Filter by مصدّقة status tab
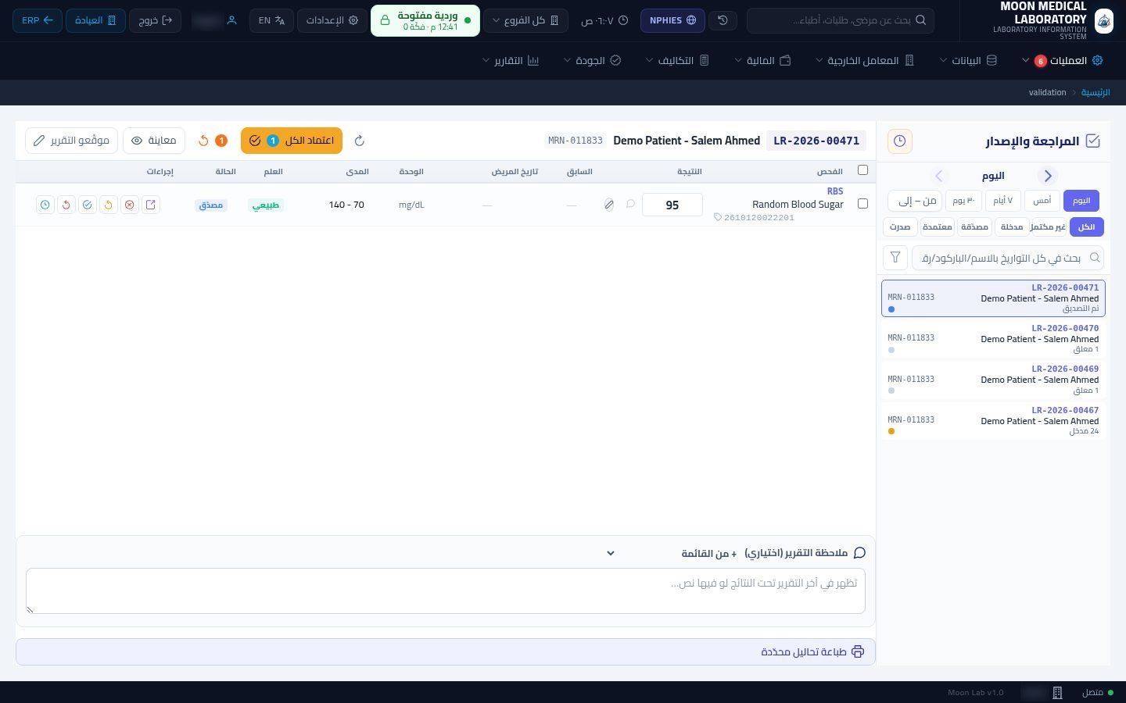The height and width of the screenshot is (703, 1126). coord(974,227)
